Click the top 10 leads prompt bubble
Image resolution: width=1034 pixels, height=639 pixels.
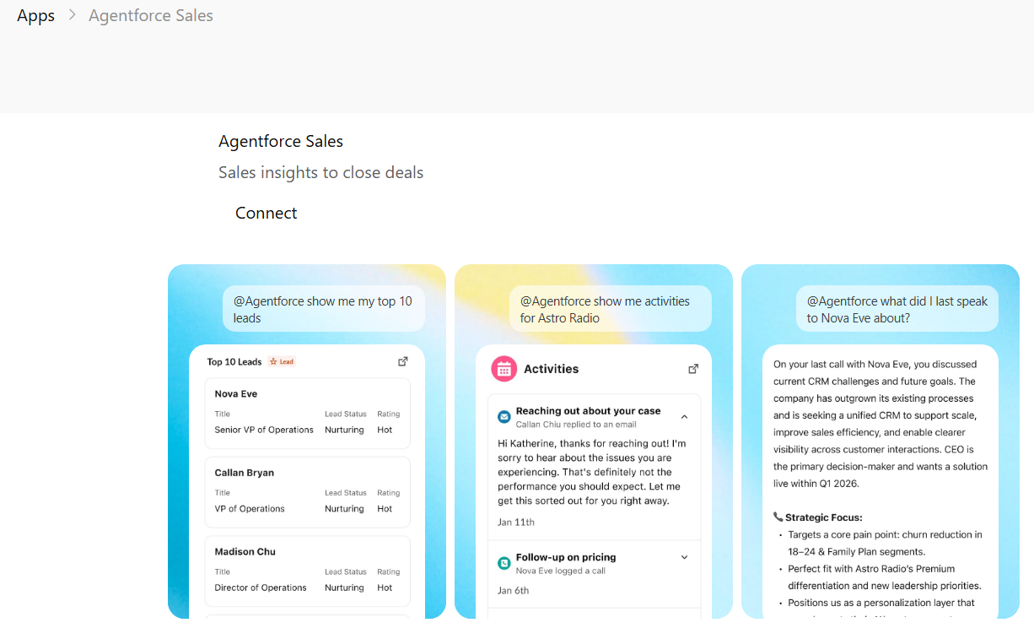click(x=323, y=309)
